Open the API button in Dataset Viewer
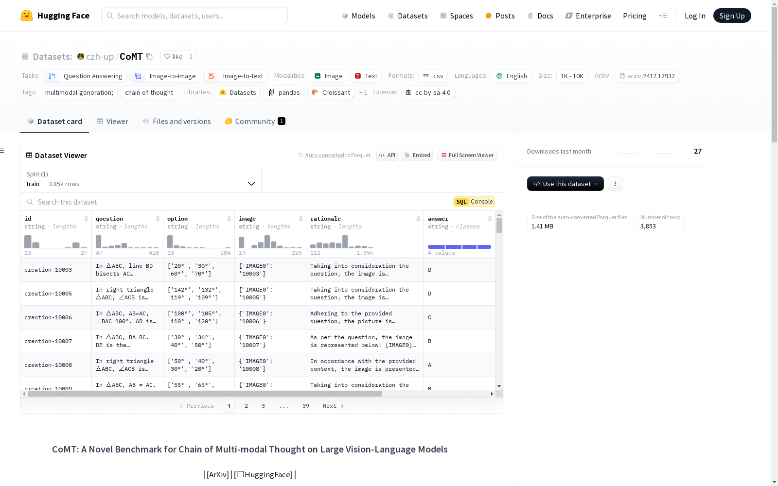The width and height of the screenshot is (778, 486). pyautogui.click(x=387, y=155)
